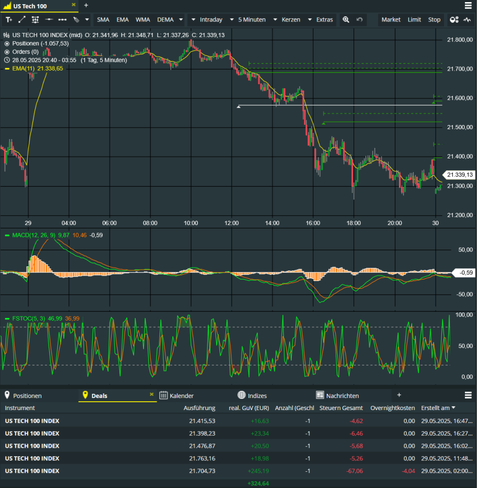Click the clock icon beside the date range
The height and width of the screenshot is (488, 477).
pos(7,60)
